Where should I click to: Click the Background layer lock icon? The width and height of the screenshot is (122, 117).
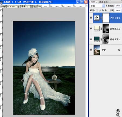pyautogui.click(x=119, y=50)
